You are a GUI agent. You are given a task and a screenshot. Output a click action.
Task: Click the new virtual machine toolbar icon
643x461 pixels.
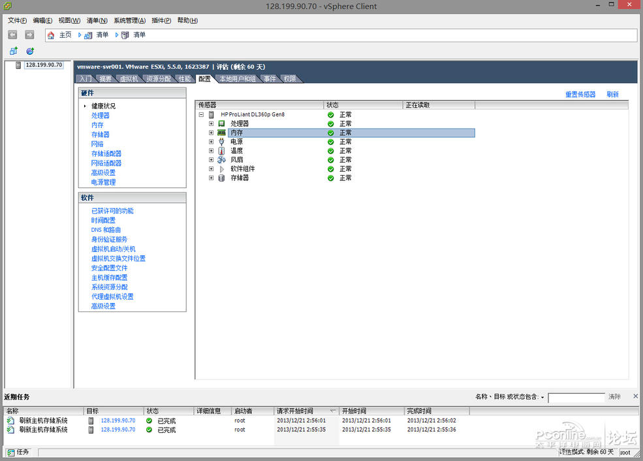tap(14, 52)
